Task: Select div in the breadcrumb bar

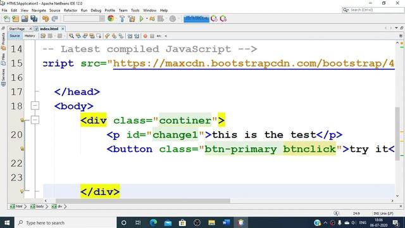Action: [x=58, y=206]
